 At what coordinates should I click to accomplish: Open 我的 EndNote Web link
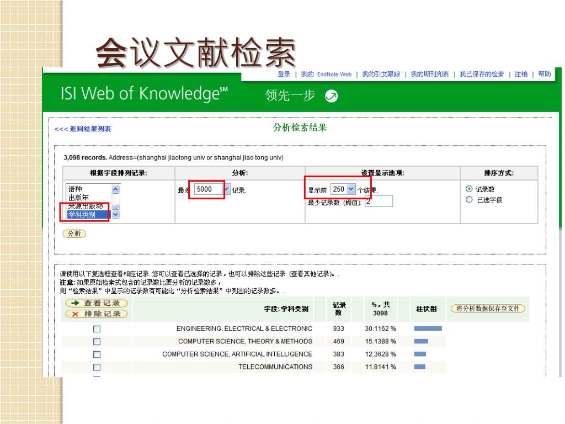click(326, 74)
